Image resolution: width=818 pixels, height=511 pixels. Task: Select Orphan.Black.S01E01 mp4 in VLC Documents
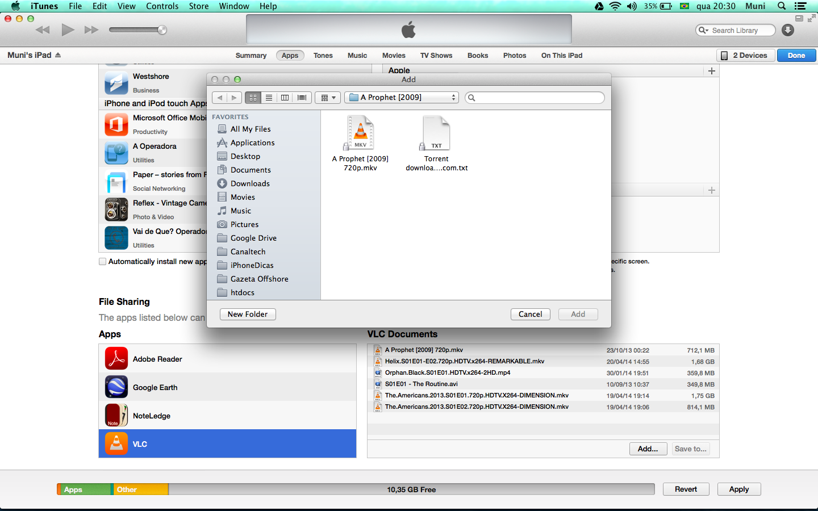(x=543, y=372)
